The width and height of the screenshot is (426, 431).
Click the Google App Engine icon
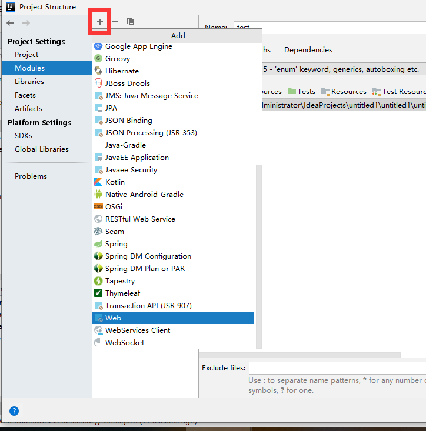pyautogui.click(x=98, y=46)
